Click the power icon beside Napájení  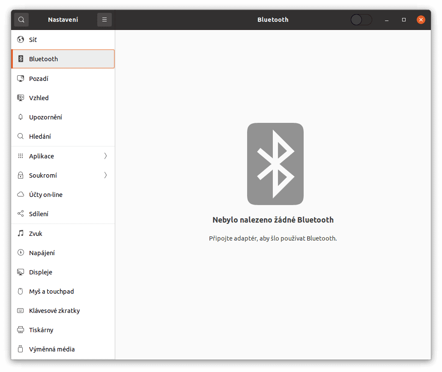click(x=21, y=253)
